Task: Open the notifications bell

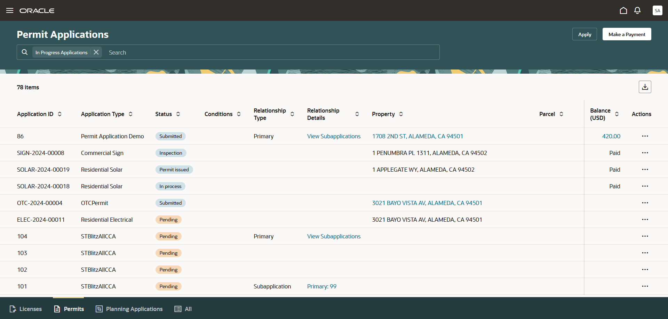Action: tap(637, 10)
